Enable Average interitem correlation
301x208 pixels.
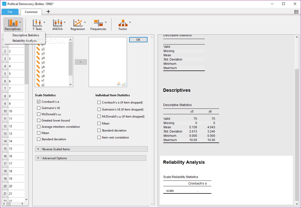point(39,127)
